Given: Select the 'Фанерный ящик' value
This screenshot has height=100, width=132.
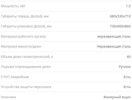Looking at the screenshot, I should pos(117,97).
